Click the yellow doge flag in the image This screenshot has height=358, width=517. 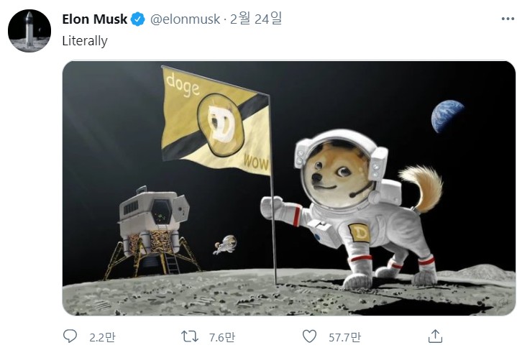(216, 121)
